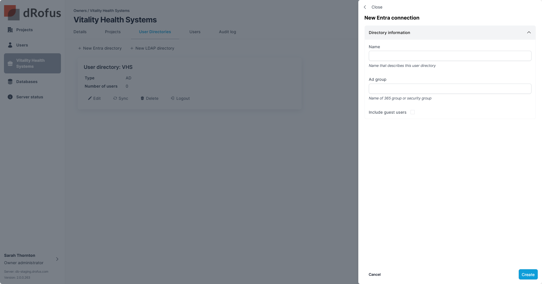Click the 'Owner administrator' role text
Screen dimensions: 542x284
[24, 263]
